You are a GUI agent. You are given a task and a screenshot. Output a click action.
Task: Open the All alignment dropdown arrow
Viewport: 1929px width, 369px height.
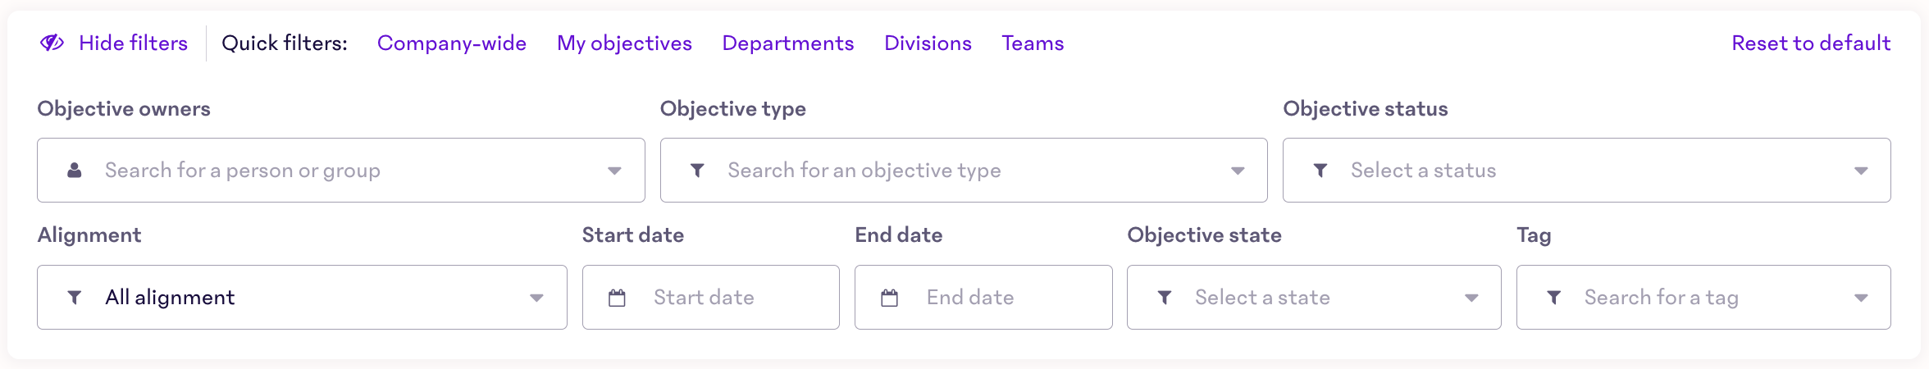(536, 298)
